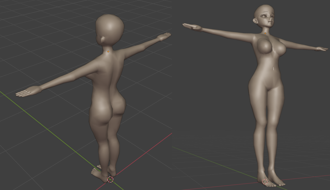Click the navel on the front-view model
330x190 pixels.
pos(273,68)
